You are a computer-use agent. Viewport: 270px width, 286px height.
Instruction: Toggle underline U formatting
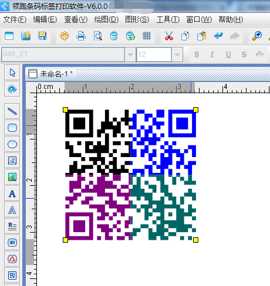[x=228, y=55]
